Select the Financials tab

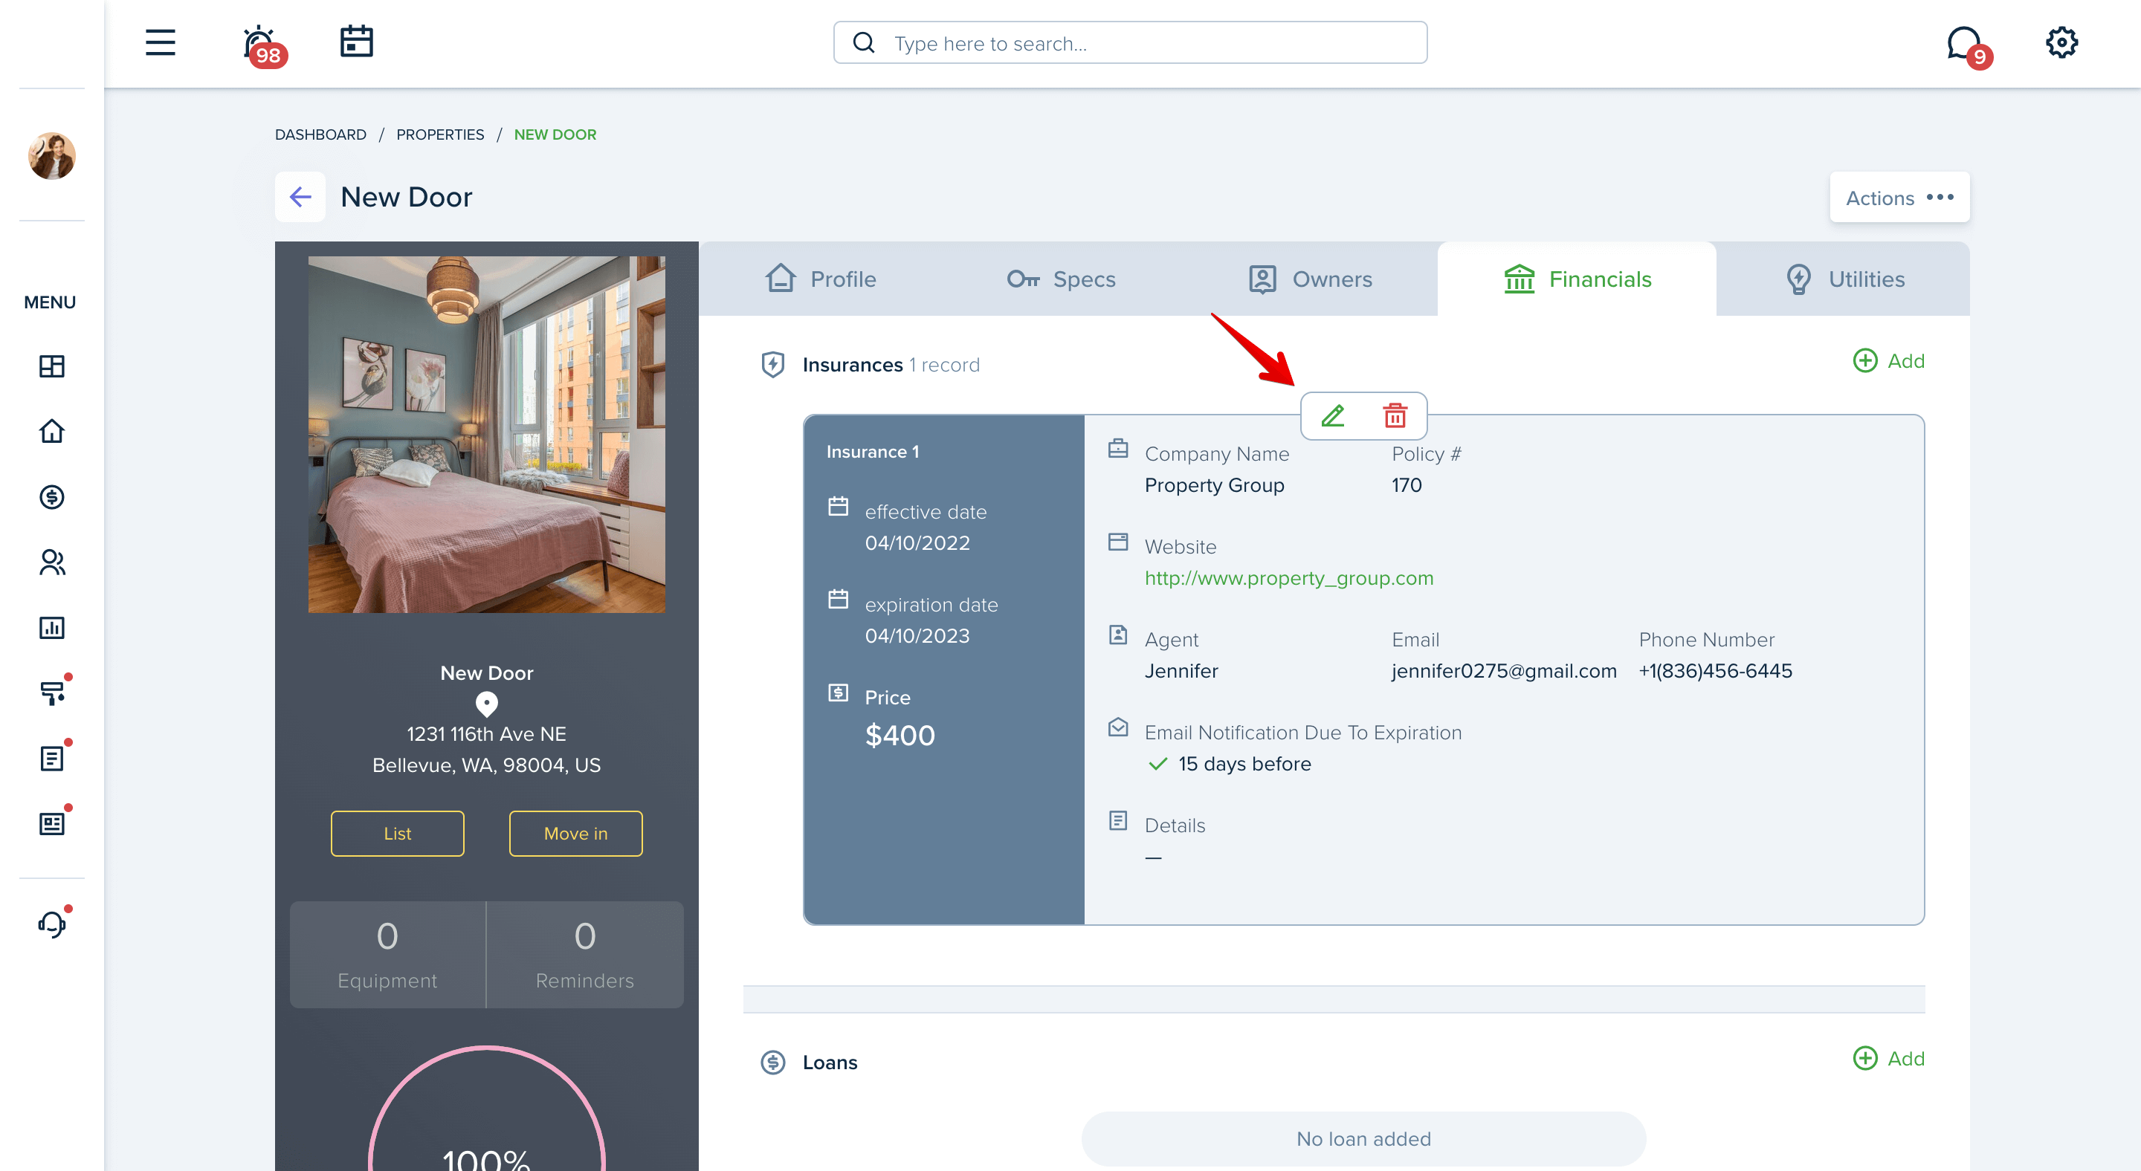pos(1577,279)
